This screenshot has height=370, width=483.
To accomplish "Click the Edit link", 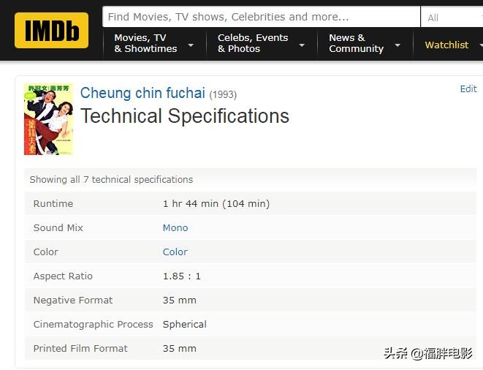I will (x=468, y=89).
